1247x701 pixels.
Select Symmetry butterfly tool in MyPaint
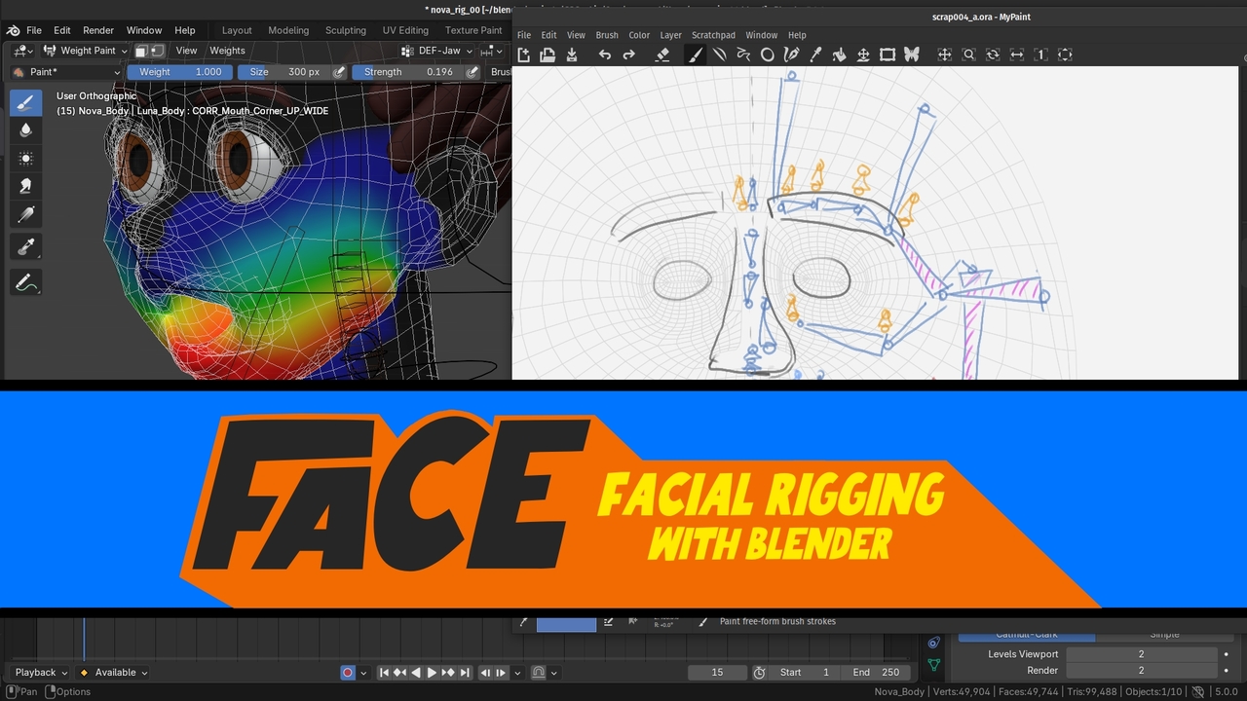[912, 55]
